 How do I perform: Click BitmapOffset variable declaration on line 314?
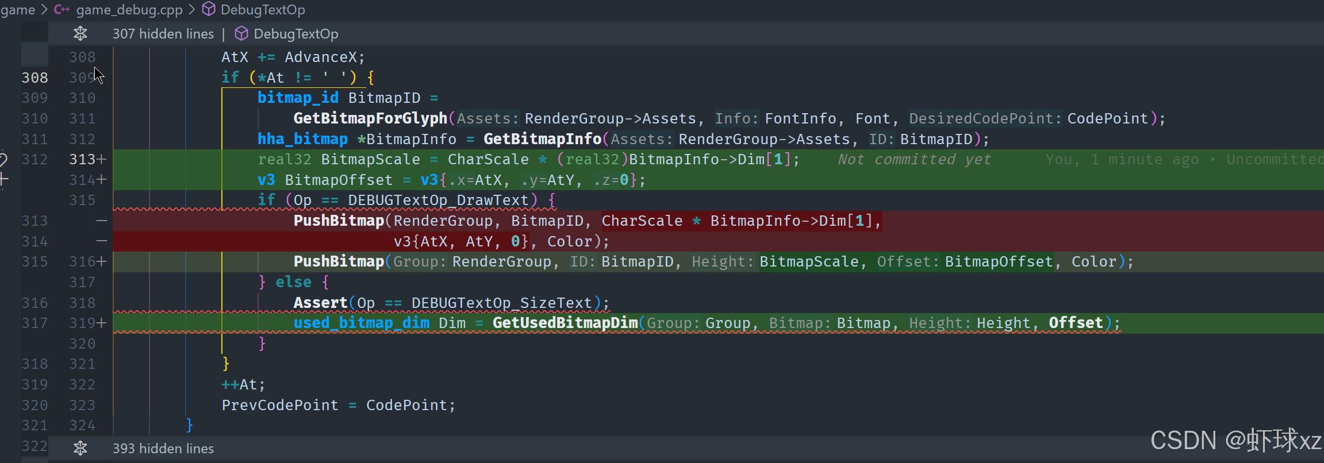(339, 180)
